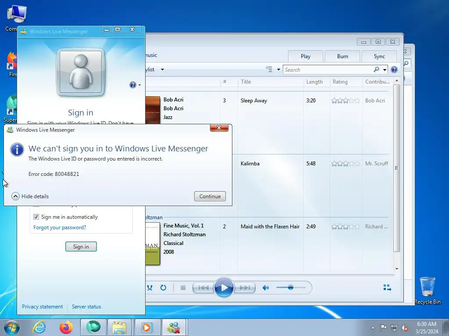Click the Action Center flag tray icon

[x=383, y=328]
